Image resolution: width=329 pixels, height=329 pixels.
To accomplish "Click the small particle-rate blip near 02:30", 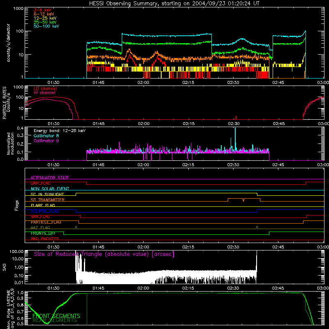I will click(x=236, y=118).
